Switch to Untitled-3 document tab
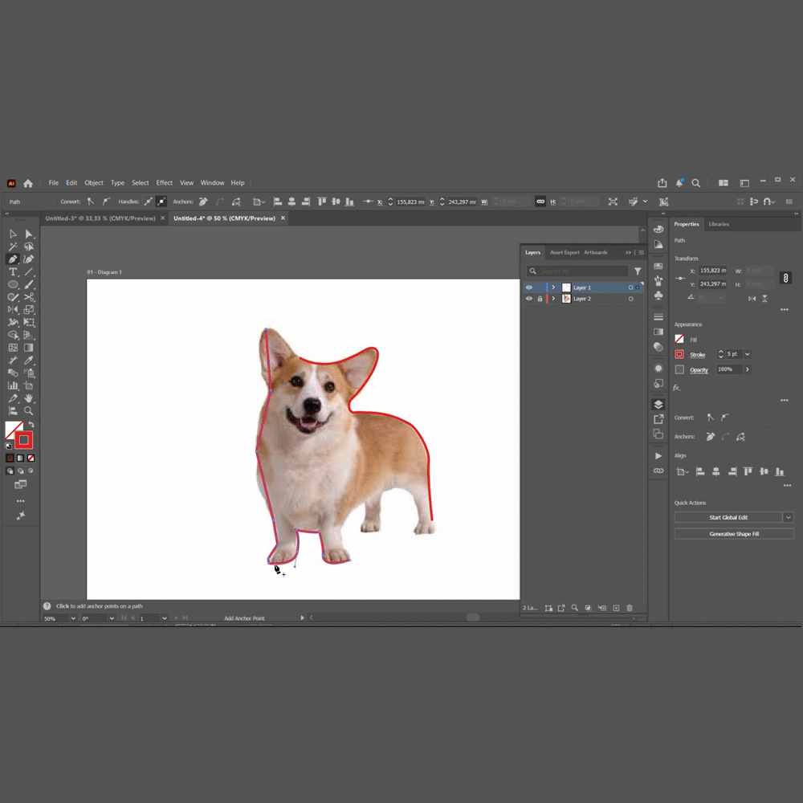This screenshot has width=803, height=803. coord(100,218)
